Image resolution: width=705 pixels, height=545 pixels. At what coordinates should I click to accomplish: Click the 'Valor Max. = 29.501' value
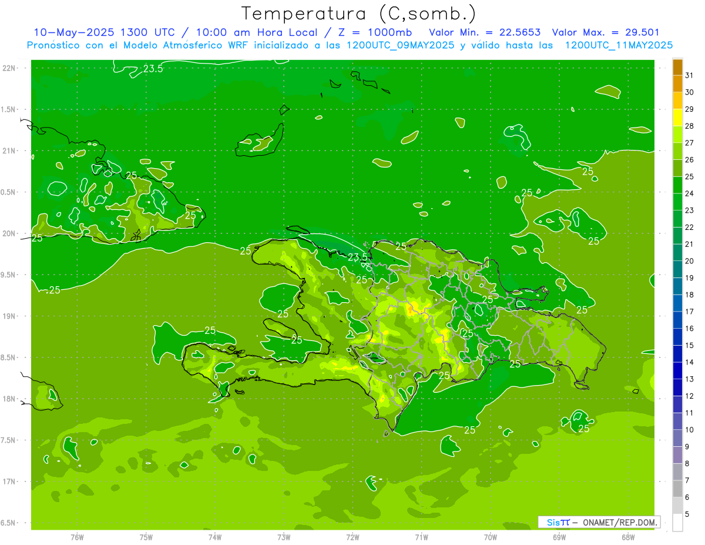pyautogui.click(x=606, y=32)
